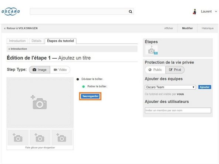Screen dimensions: 219x164
Task: Open the Introduction tab
Action: click(x=17, y=41)
